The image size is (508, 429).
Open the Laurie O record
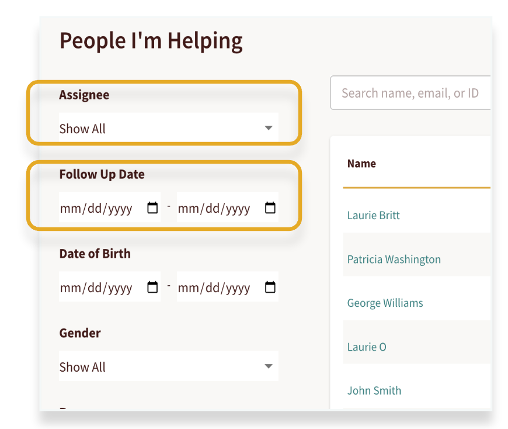[367, 347]
